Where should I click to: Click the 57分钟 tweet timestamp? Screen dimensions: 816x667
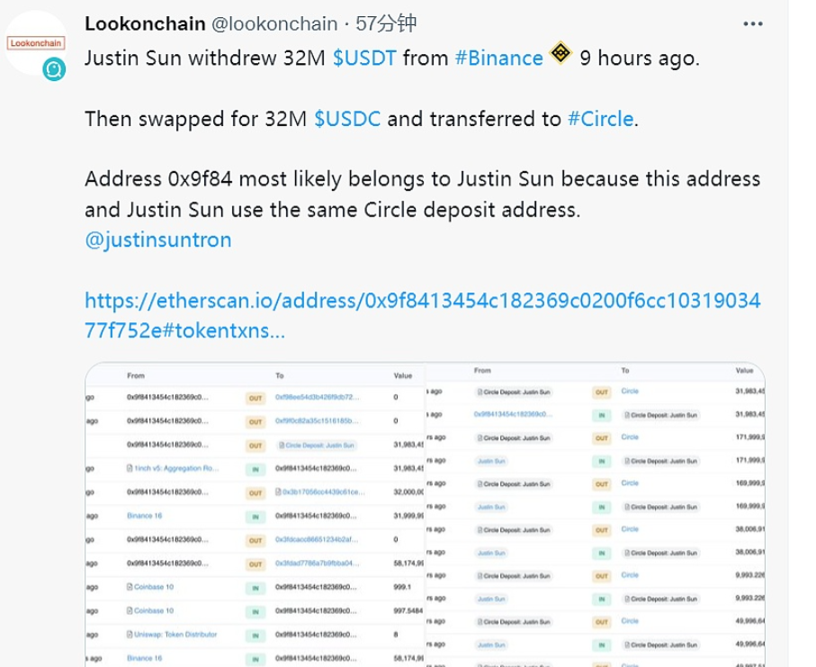point(386,23)
